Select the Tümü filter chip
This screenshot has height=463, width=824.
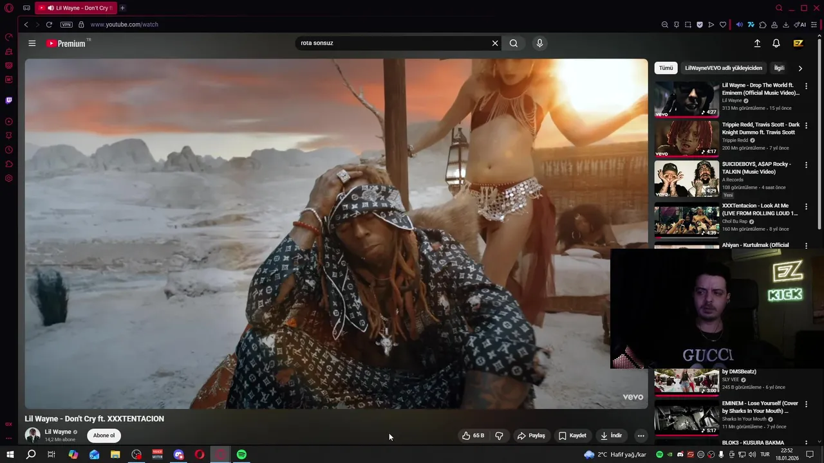[666, 68]
